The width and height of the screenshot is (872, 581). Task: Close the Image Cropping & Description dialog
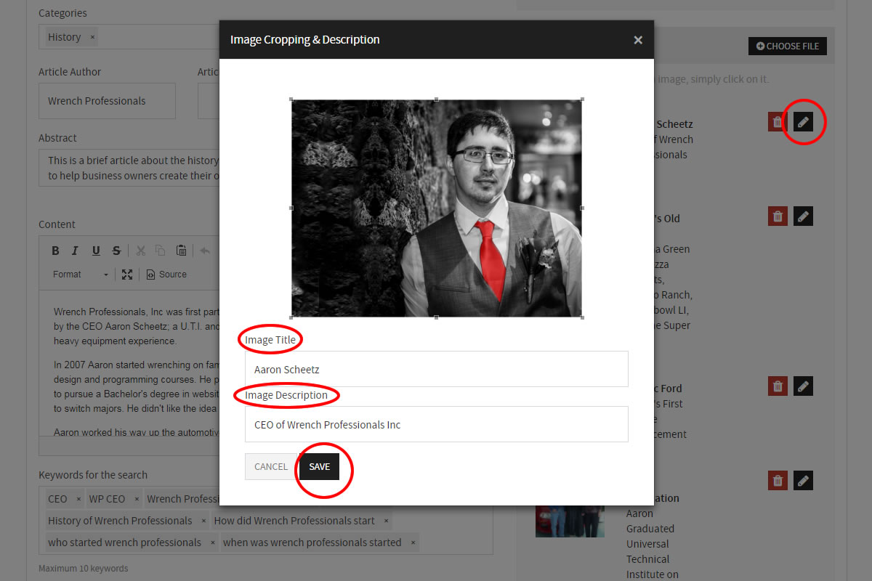638,40
